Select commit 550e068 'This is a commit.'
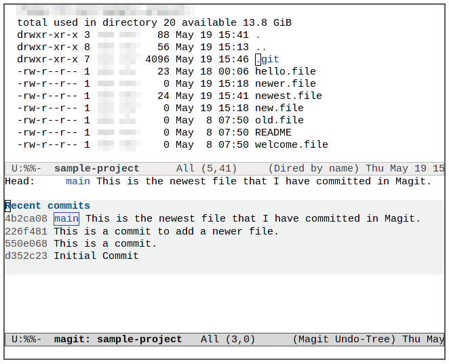Image resolution: width=449 pixels, height=364 pixels. pyautogui.click(x=26, y=243)
